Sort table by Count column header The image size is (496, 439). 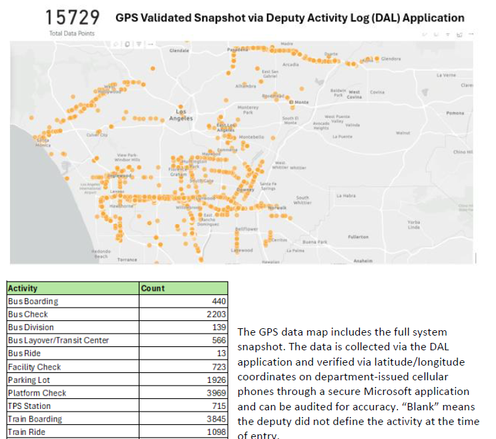point(152,288)
